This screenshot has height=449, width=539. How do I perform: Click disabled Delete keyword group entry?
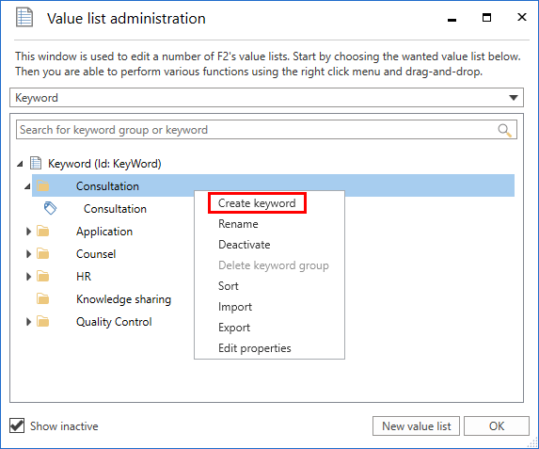pyautogui.click(x=274, y=265)
